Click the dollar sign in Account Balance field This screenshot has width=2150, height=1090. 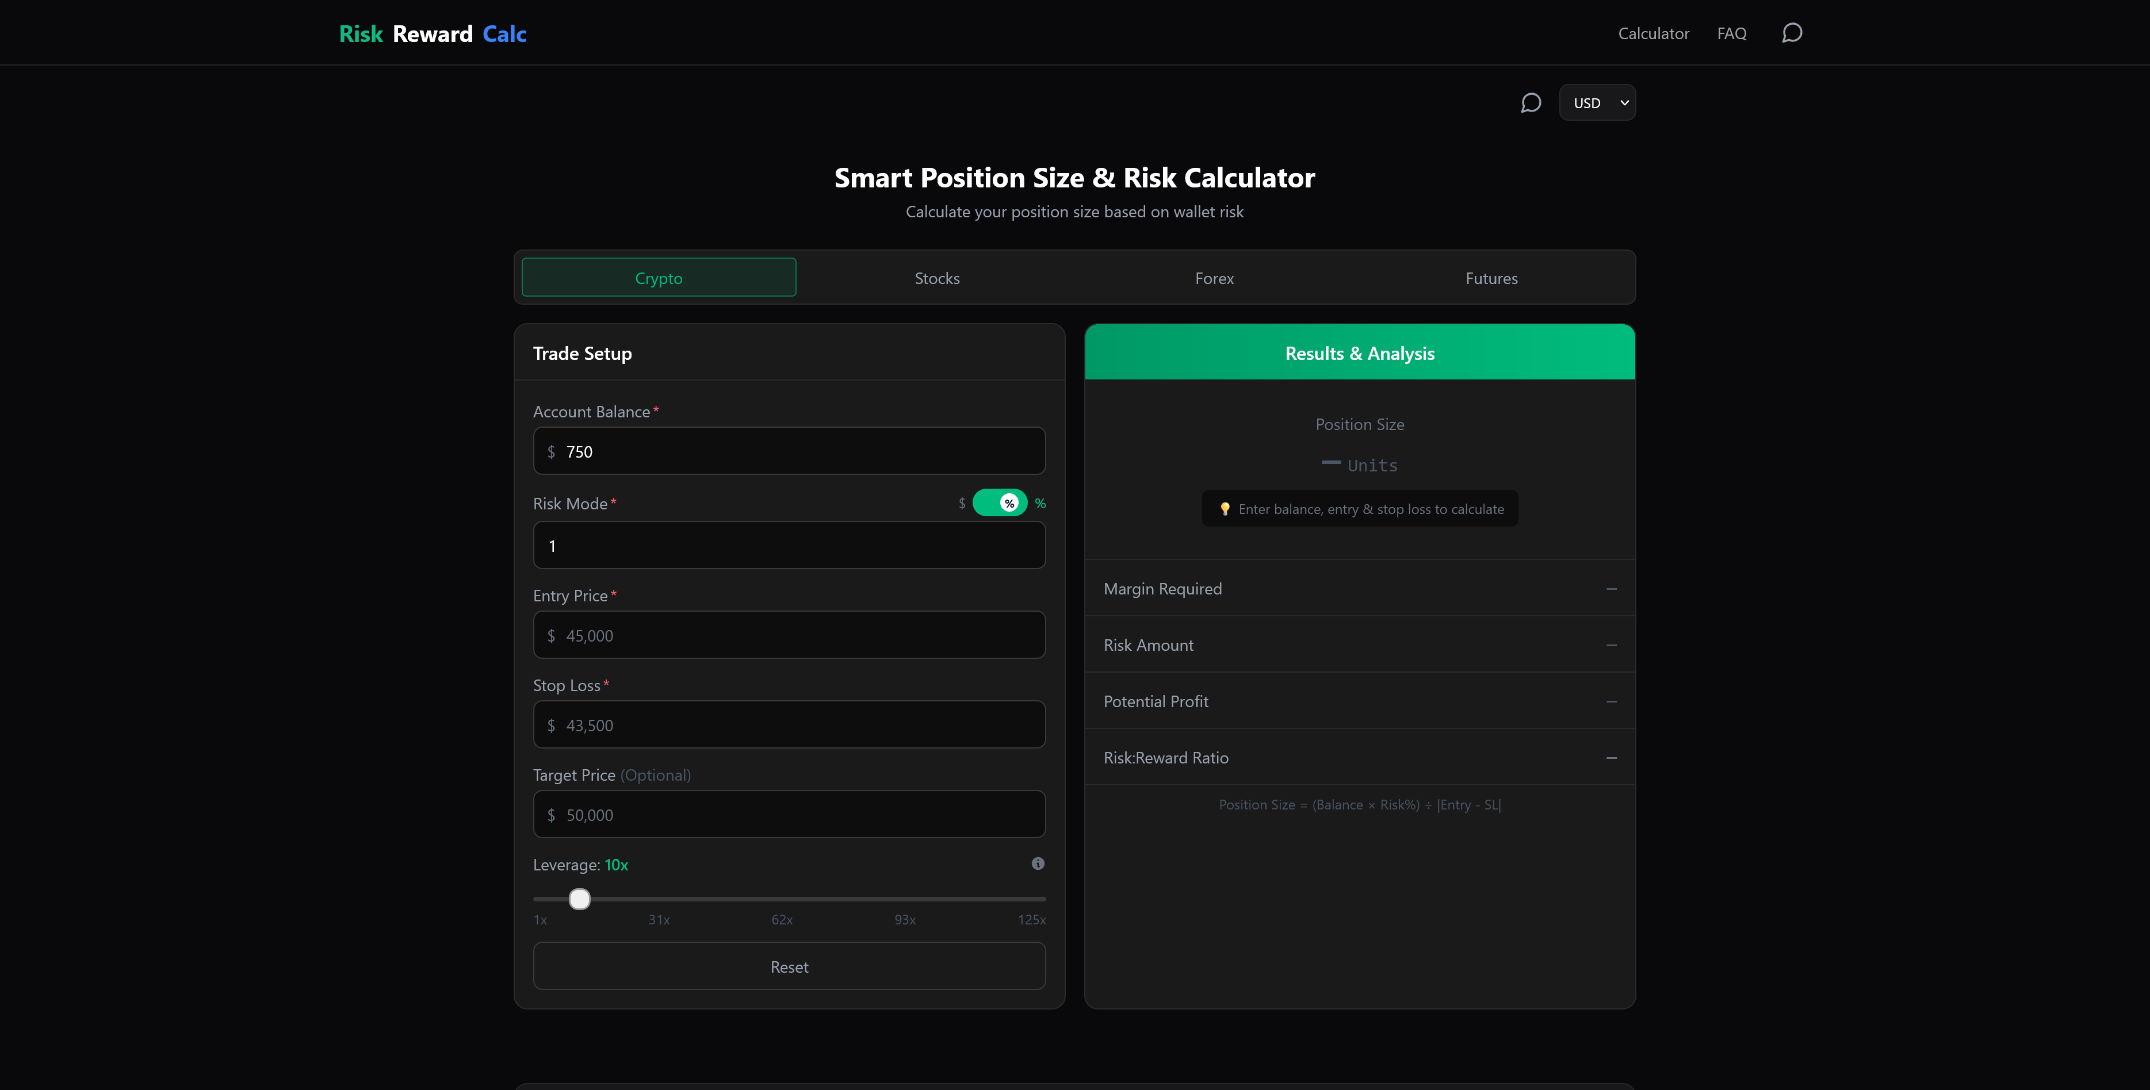551,451
